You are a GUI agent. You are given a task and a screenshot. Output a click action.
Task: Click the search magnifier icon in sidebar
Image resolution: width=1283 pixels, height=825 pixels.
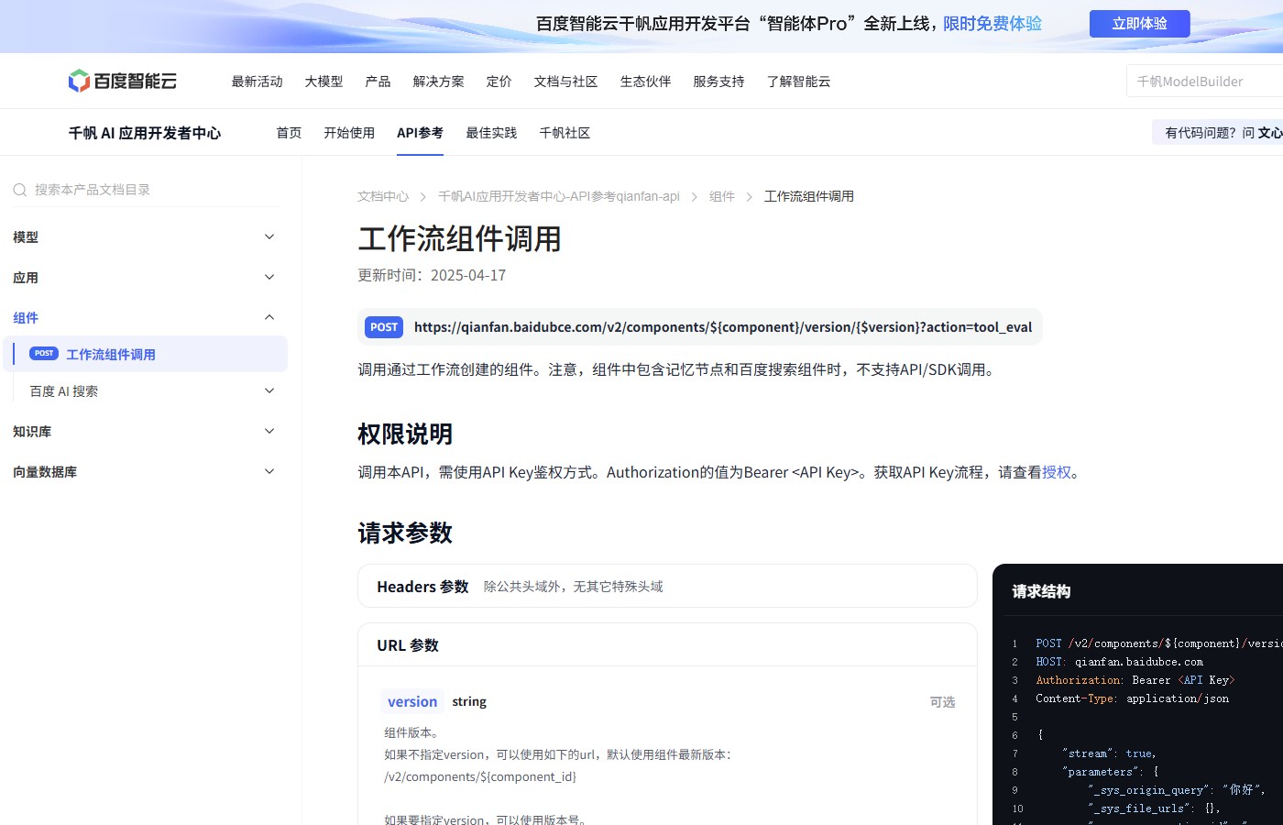[x=19, y=190]
